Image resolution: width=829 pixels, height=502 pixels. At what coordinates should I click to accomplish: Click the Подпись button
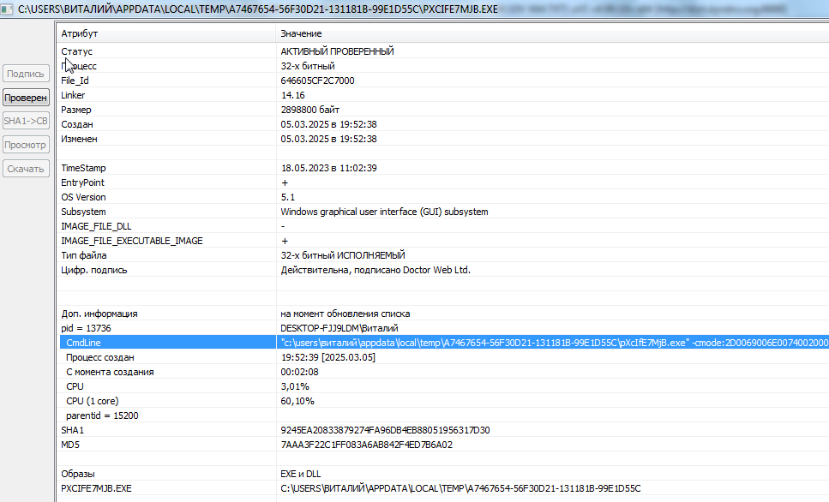coord(26,74)
